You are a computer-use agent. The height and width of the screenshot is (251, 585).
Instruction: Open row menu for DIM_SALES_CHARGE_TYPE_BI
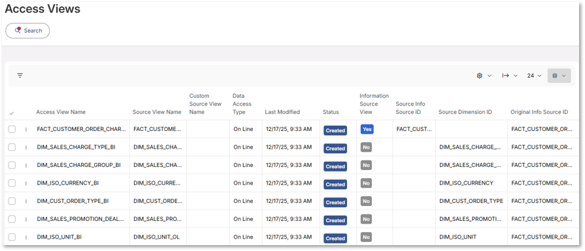pos(26,147)
